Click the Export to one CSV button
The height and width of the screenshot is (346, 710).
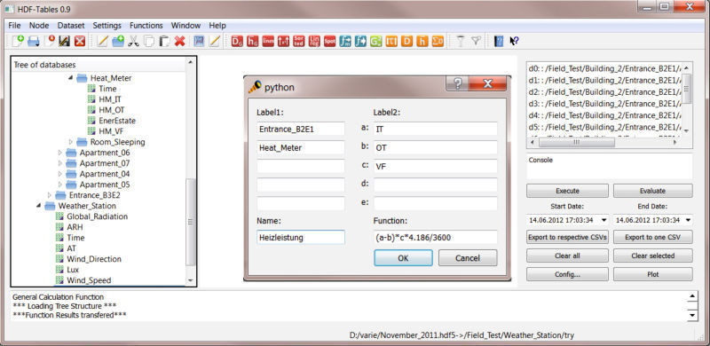click(x=653, y=237)
